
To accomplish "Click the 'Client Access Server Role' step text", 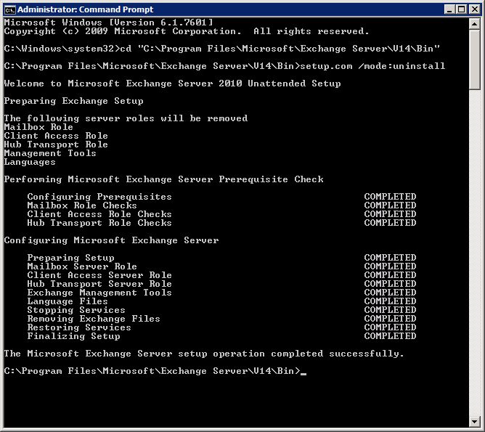I will pos(99,275).
